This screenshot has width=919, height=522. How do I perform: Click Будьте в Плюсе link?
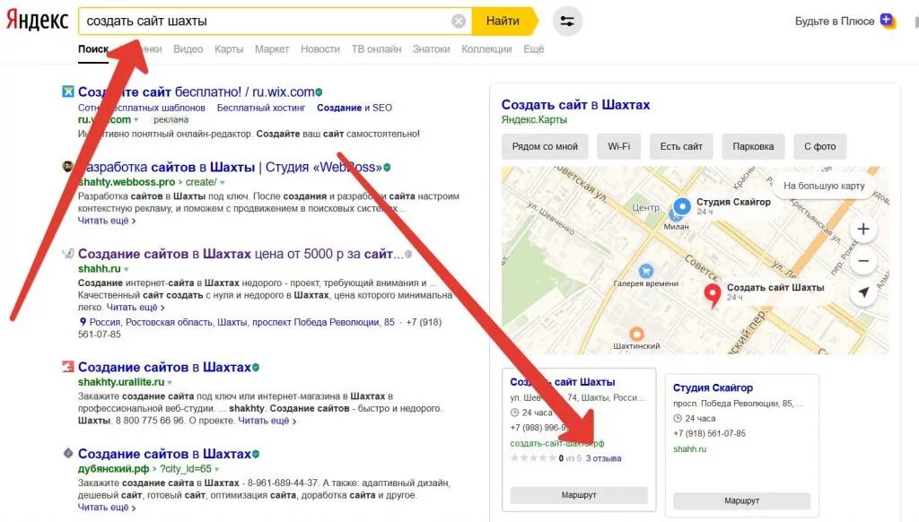pos(835,22)
